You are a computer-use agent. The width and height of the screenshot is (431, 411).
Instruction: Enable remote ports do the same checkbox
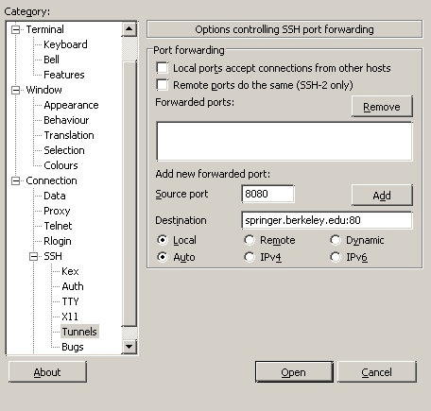click(x=163, y=85)
